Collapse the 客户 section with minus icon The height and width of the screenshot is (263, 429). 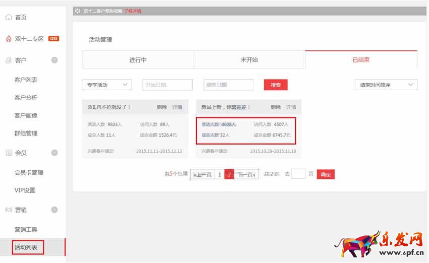tap(55, 60)
